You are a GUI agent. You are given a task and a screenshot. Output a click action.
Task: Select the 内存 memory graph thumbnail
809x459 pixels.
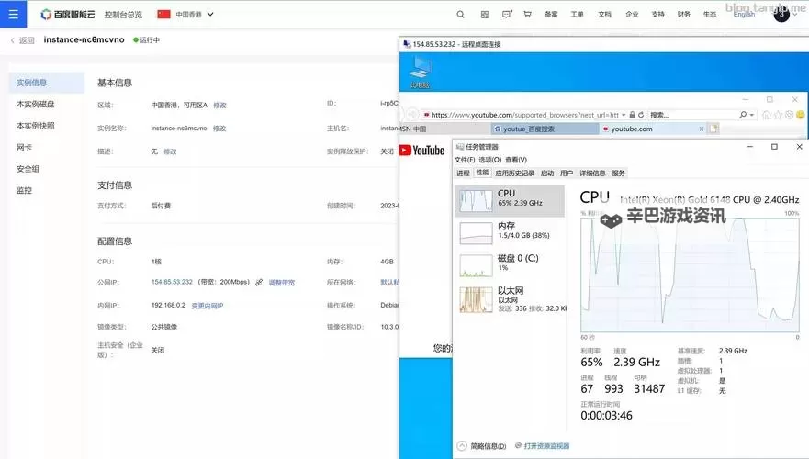click(476, 233)
